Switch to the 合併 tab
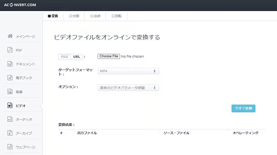This screenshot has height=155, width=277. click(95, 16)
